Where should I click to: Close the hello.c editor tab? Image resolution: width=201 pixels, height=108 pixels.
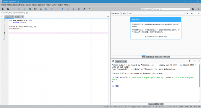23,17
